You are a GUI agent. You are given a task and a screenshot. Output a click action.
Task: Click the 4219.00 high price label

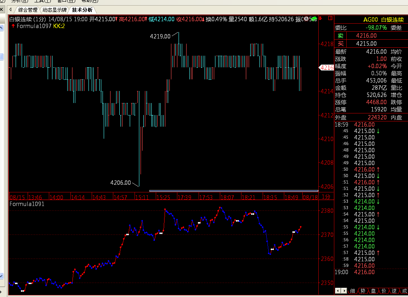click(x=160, y=36)
